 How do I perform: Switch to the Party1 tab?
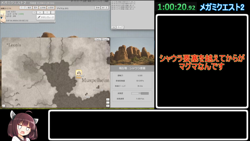pos(98,39)
